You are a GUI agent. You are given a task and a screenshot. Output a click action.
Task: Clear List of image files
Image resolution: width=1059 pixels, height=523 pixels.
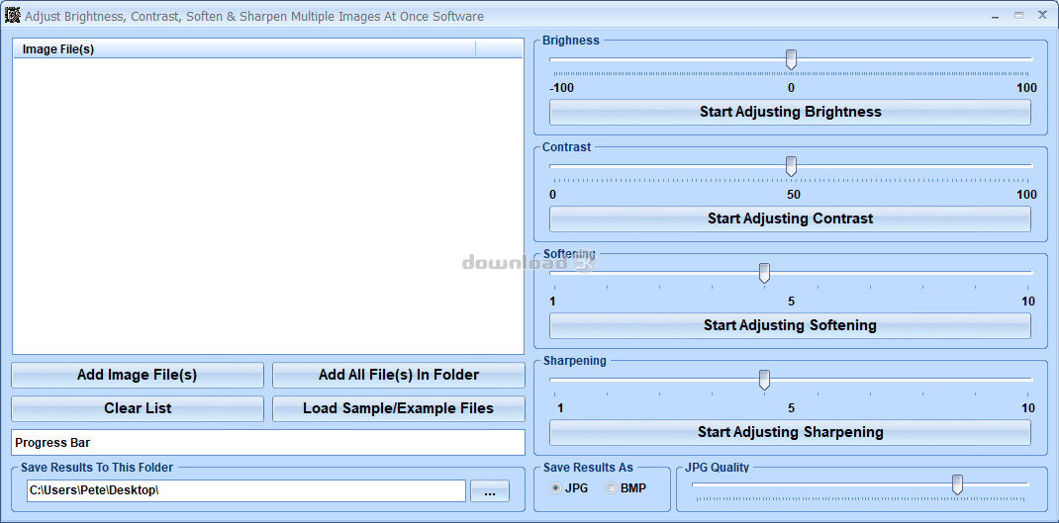(x=138, y=408)
